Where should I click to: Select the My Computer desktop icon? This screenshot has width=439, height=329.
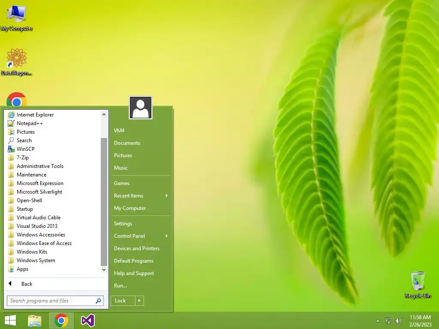17,18
